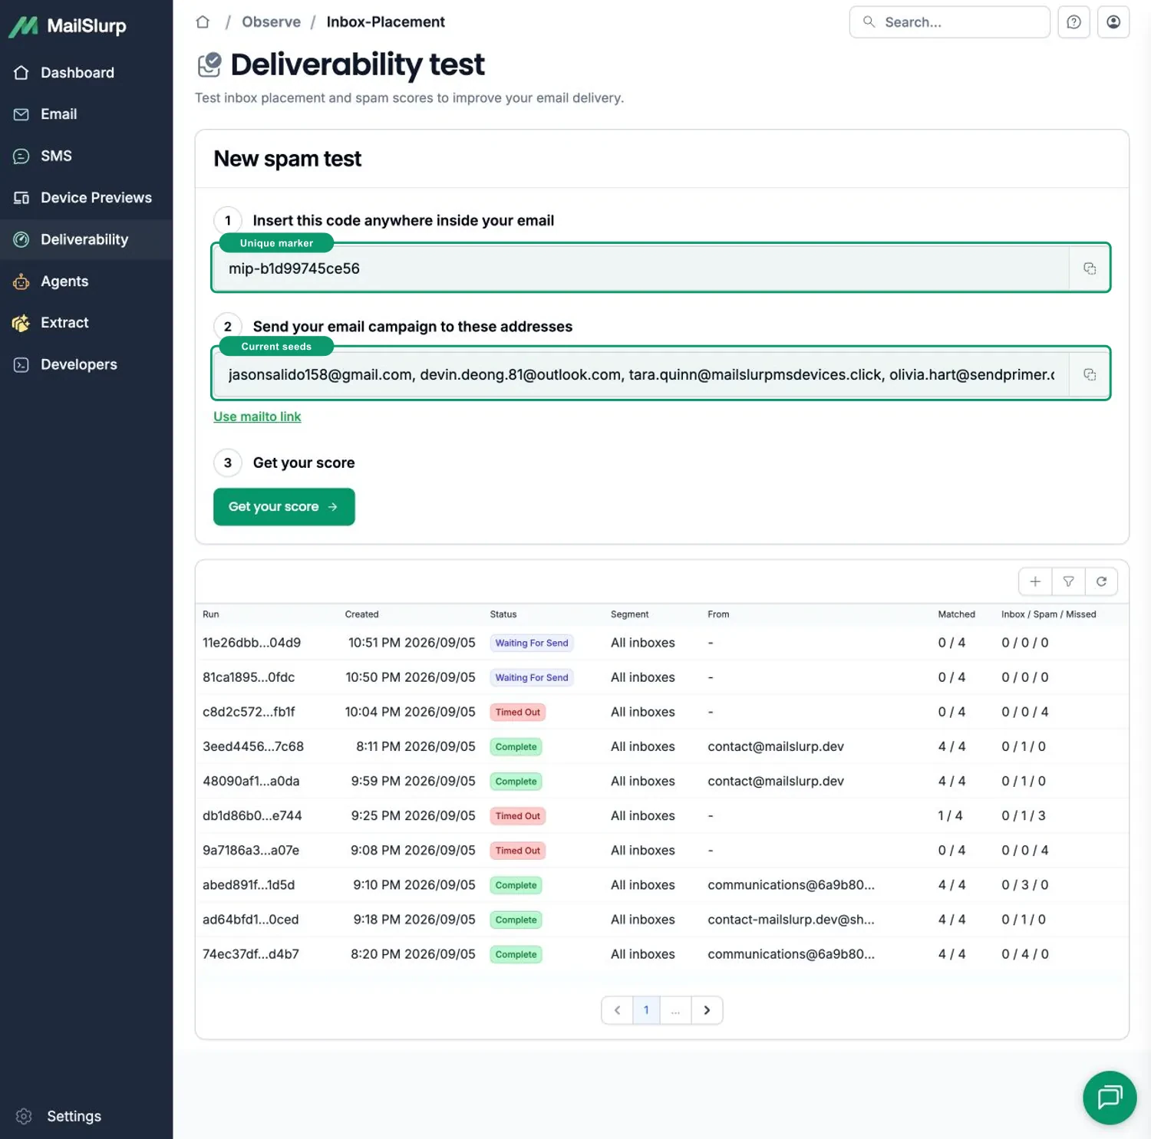Click Timed Out badge of 10:04 PM run
Screen dimensions: 1151x1139
coord(518,712)
